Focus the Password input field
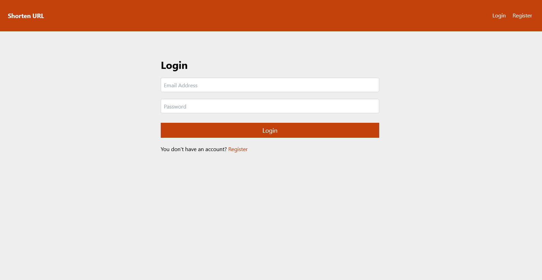This screenshot has width=542, height=280. click(270, 106)
